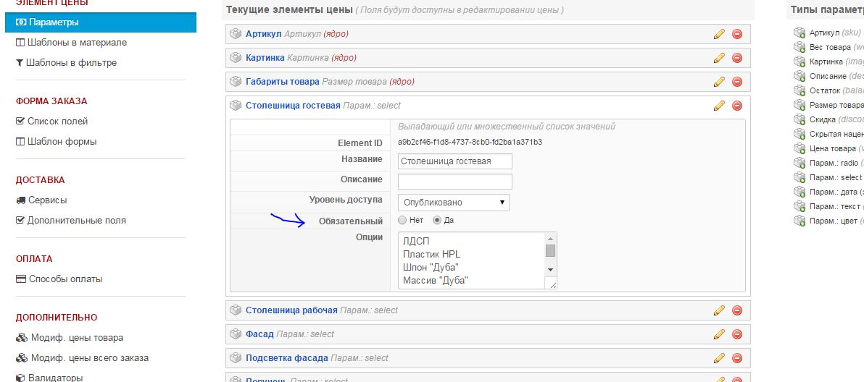Collapse the Столешница гостевая element header
The image size is (864, 382).
click(292, 106)
